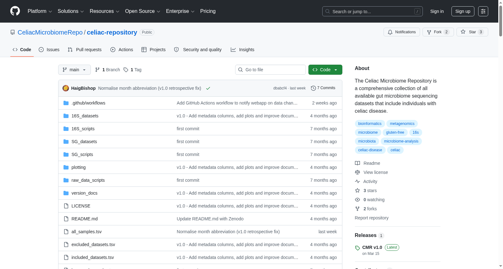Open the Projects tab
The image size is (503, 269).
coord(153,50)
